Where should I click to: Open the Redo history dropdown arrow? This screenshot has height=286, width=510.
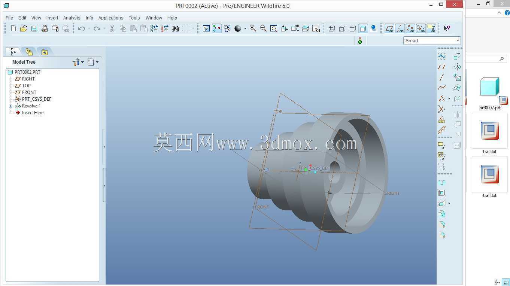tap(104, 28)
